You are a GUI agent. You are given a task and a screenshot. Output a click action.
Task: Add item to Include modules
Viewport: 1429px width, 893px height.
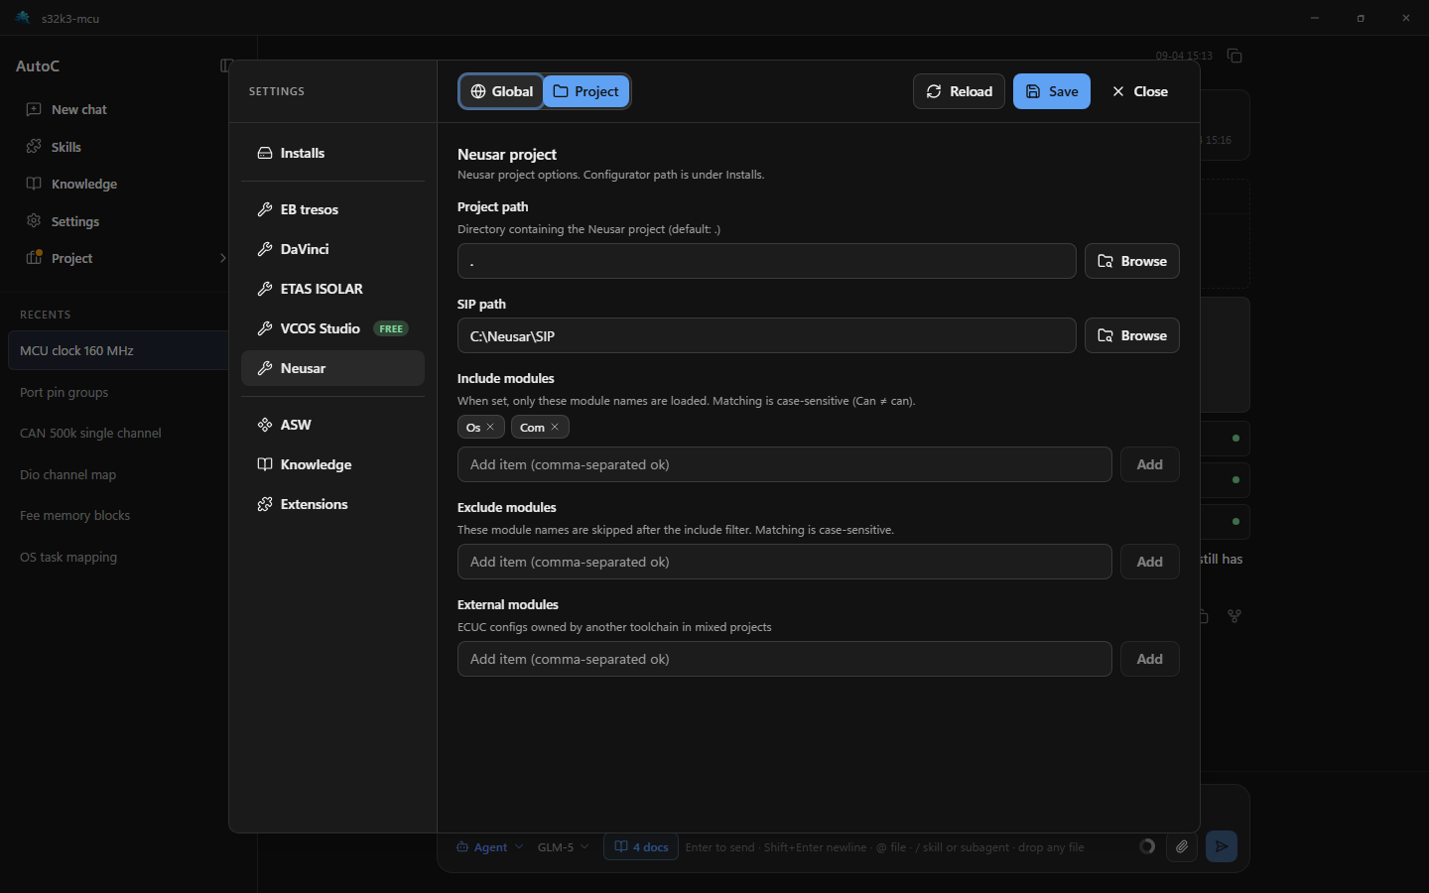pyautogui.click(x=1149, y=464)
